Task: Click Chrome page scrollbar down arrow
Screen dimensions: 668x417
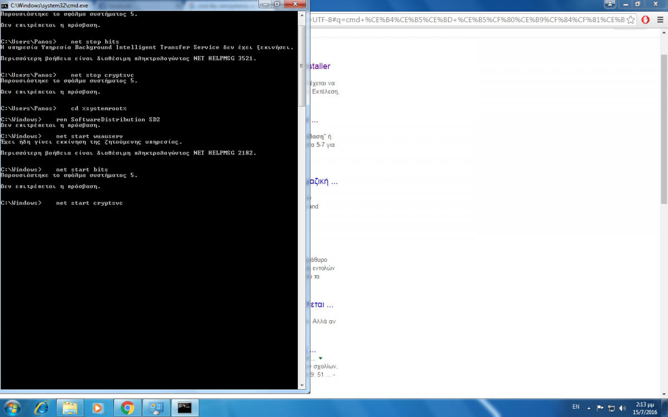Action: 664,394
